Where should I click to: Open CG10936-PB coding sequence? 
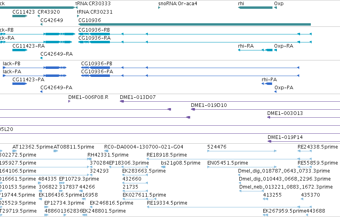(x=190, y=68)
